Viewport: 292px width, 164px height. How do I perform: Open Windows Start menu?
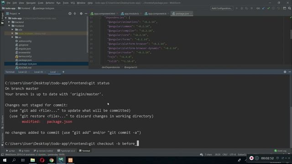5,160
